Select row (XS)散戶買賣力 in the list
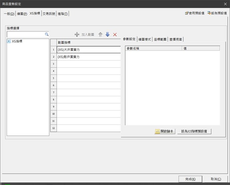 pyautogui.click(x=88, y=57)
